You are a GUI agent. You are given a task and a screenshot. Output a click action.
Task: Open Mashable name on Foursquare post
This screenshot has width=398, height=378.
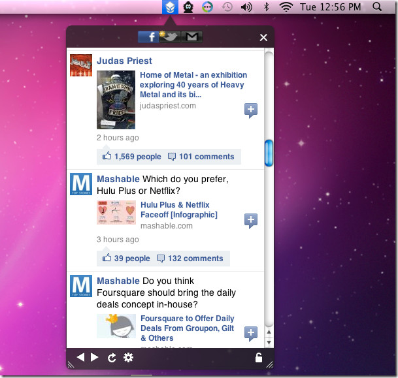tap(118, 281)
